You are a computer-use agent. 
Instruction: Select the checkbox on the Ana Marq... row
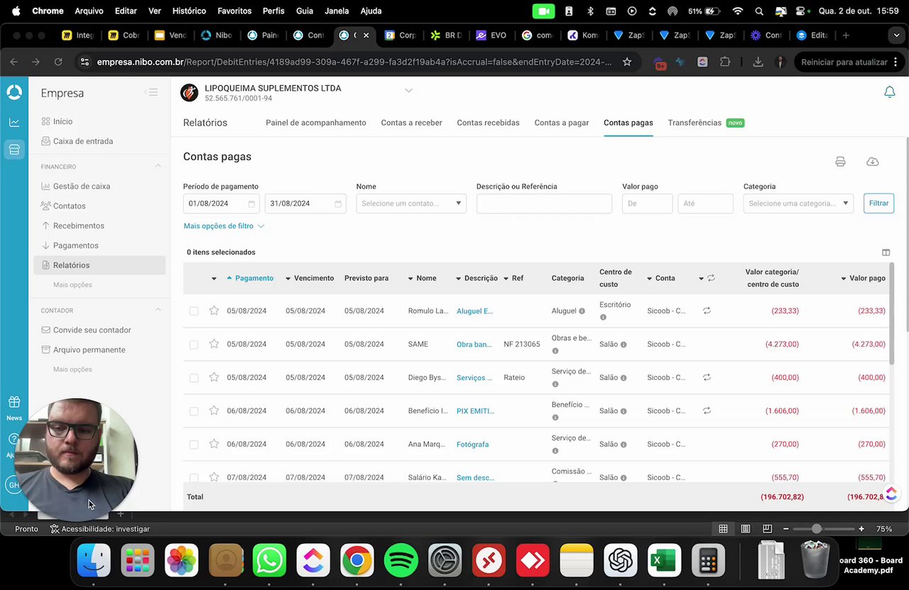click(194, 444)
